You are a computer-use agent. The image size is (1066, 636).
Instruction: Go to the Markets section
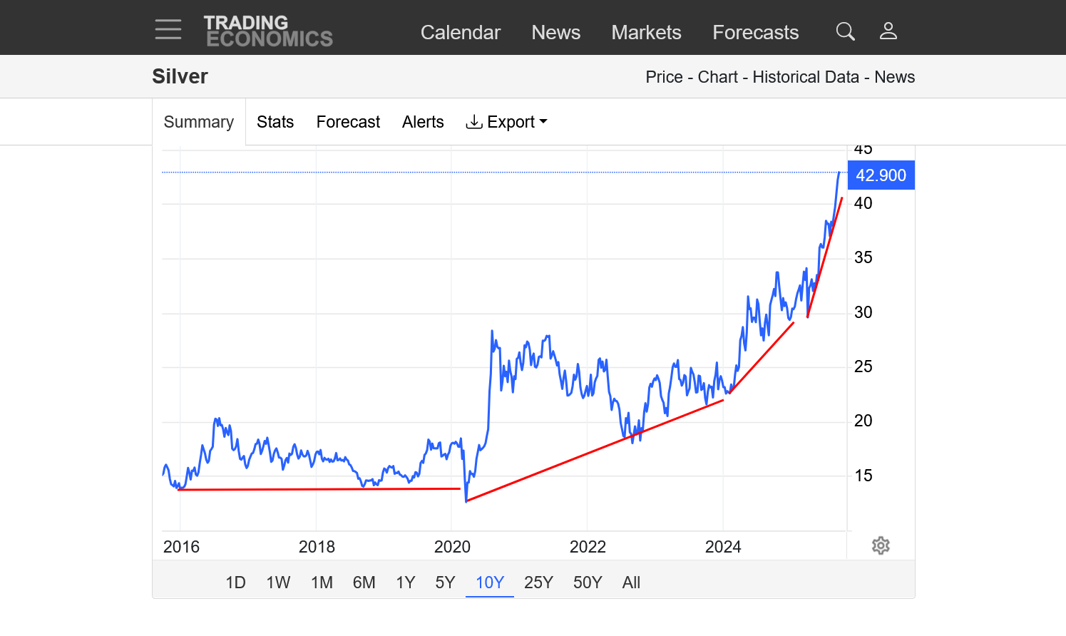pyautogui.click(x=646, y=33)
